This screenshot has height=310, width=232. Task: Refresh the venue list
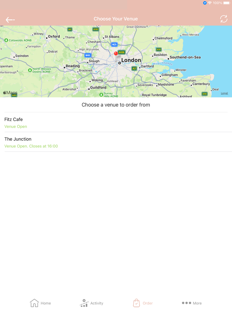[223, 20]
